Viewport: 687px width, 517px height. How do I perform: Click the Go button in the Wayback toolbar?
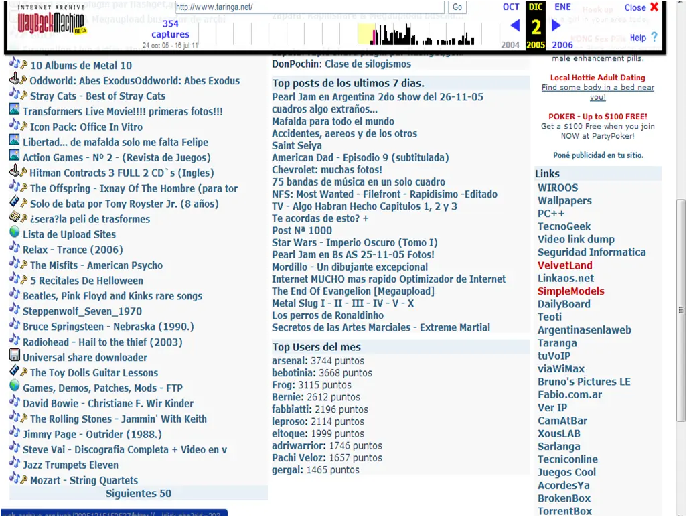[x=457, y=7]
